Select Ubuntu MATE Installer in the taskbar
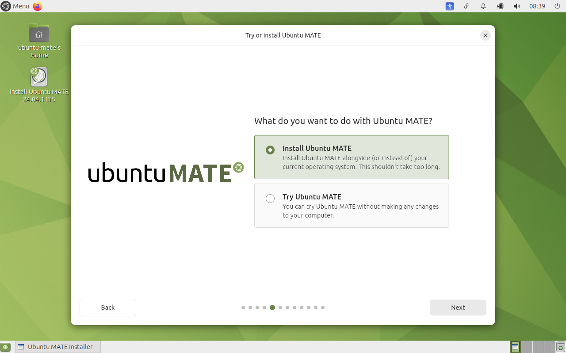 [58, 347]
